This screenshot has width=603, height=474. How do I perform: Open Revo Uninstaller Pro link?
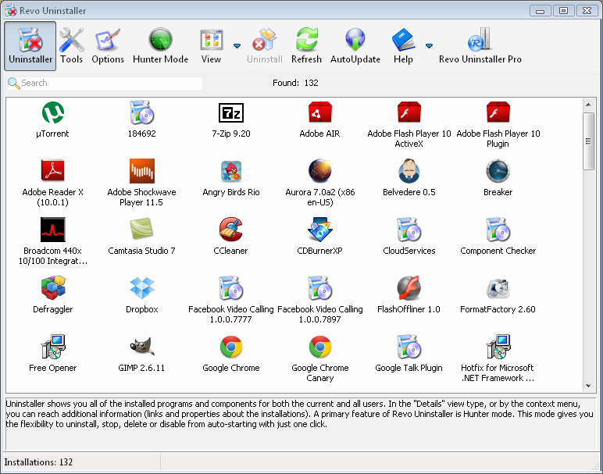click(x=480, y=46)
